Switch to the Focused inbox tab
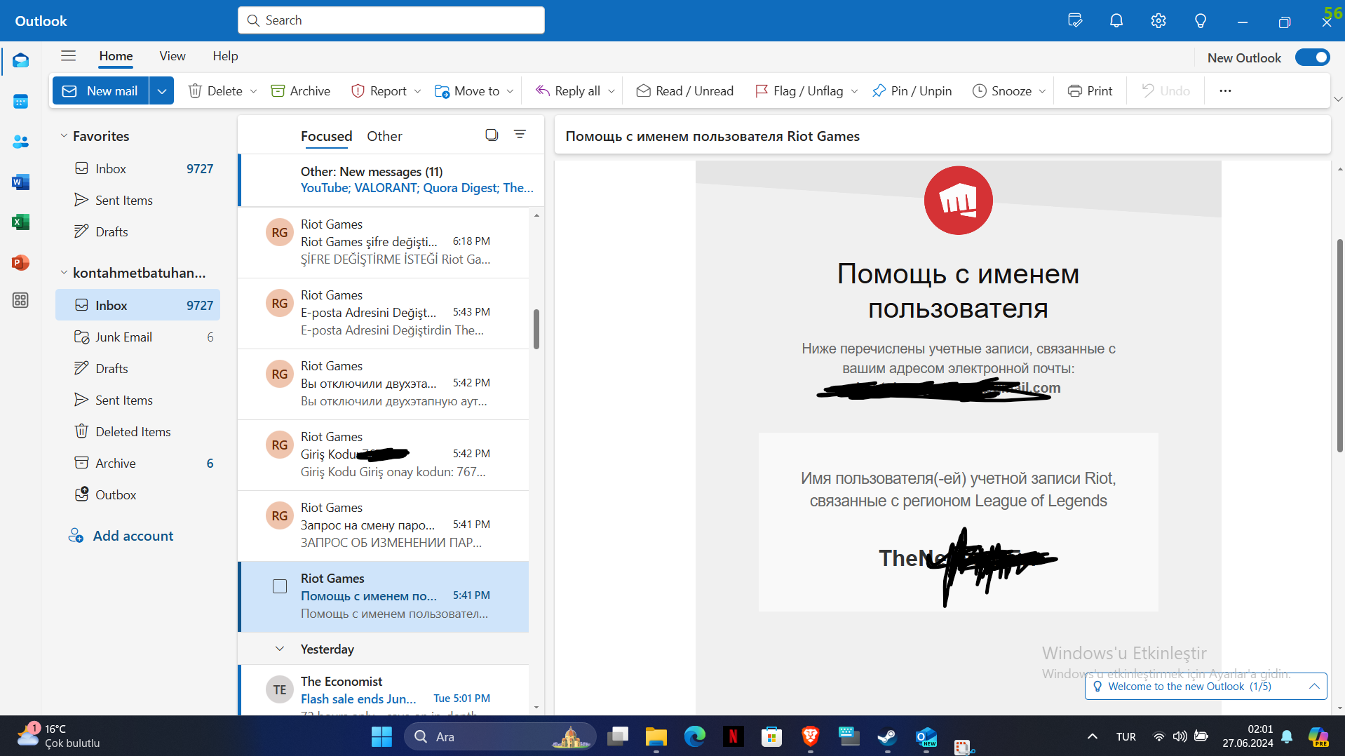 327,136
